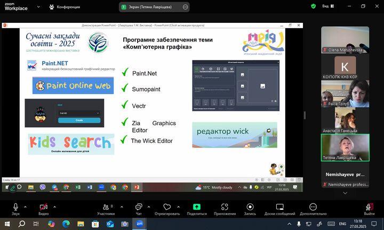This screenshot has width=384, height=230.
Task: Open Microsoft Edge from the bottom taskbar
Action: 66,224
